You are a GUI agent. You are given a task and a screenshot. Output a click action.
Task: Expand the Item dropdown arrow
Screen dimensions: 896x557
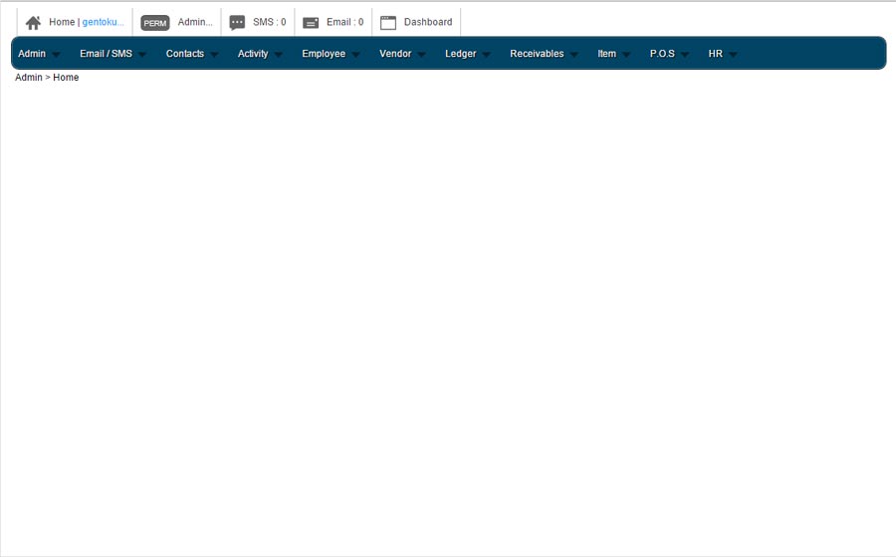pyautogui.click(x=626, y=55)
